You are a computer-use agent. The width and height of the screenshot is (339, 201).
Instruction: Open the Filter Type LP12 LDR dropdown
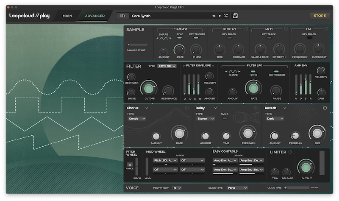[x=167, y=66]
